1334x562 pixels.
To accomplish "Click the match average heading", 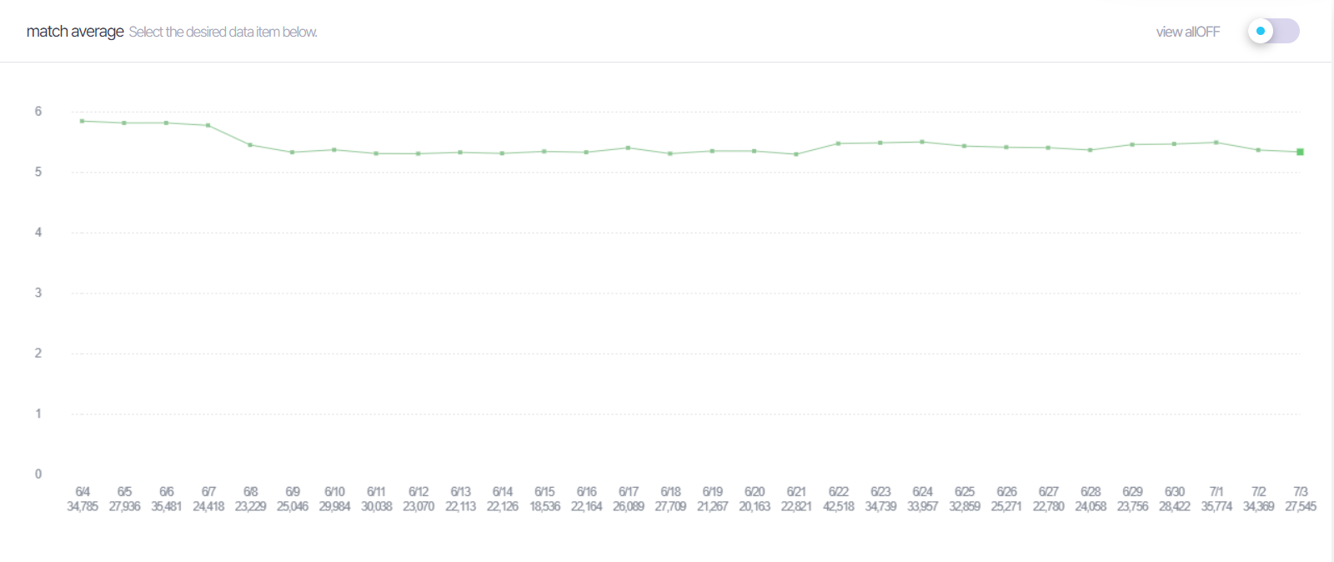I will 75,32.
